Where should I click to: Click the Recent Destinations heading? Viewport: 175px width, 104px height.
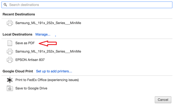(x=19, y=14)
